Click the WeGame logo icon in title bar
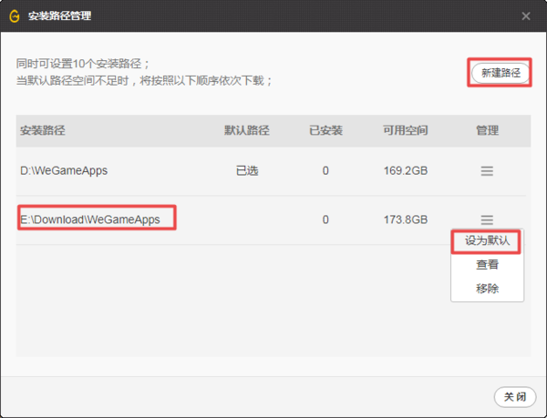The image size is (547, 418). [15, 16]
